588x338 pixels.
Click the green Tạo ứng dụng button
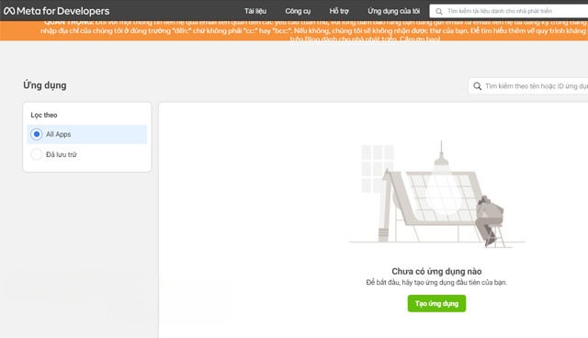[x=436, y=303]
